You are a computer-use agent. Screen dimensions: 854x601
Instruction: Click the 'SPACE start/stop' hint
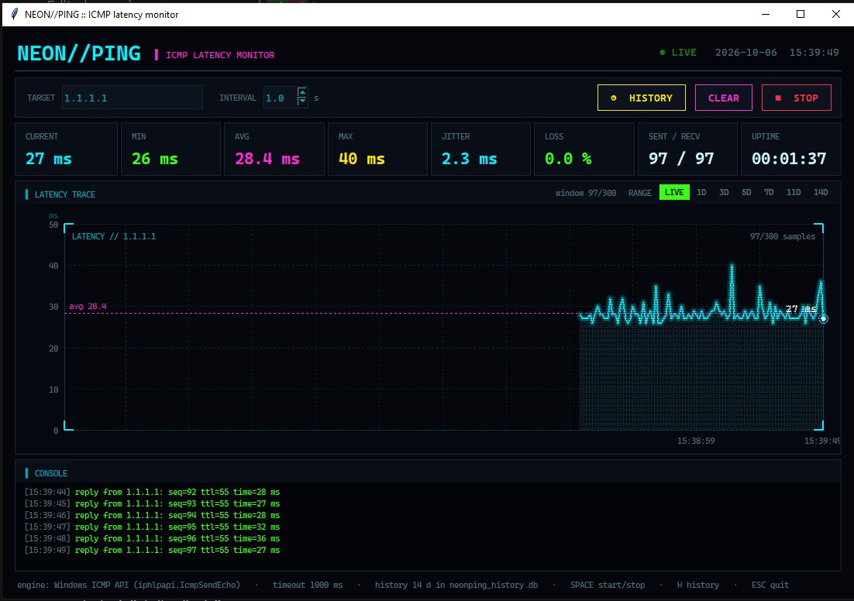click(x=608, y=585)
